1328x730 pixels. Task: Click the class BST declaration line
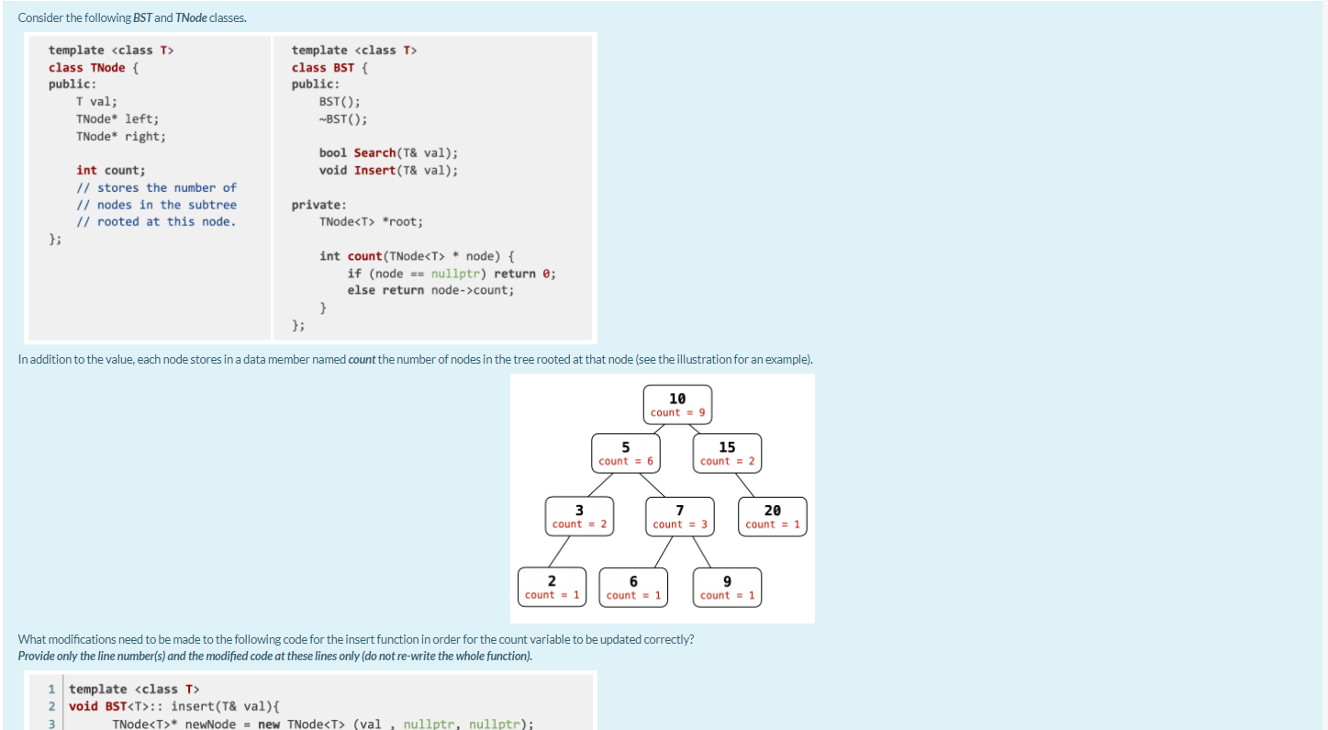click(326, 67)
